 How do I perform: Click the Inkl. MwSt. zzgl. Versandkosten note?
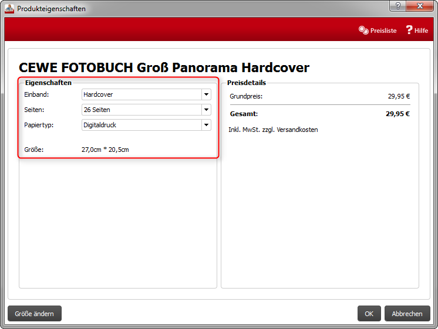[x=273, y=130]
